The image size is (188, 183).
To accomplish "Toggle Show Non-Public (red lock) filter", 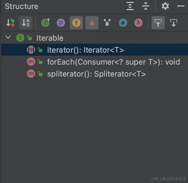I will tap(92, 23).
